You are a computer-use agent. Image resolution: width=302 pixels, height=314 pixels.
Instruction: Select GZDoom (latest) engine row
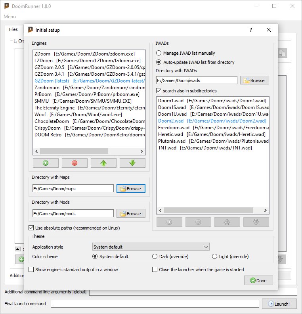coord(89,81)
